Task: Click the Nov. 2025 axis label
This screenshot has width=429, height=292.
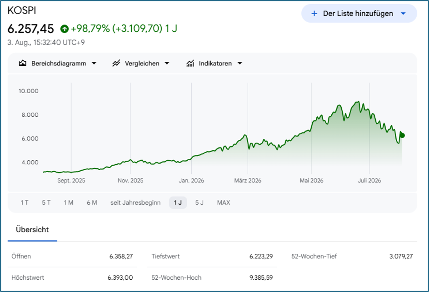Action: [x=130, y=181]
